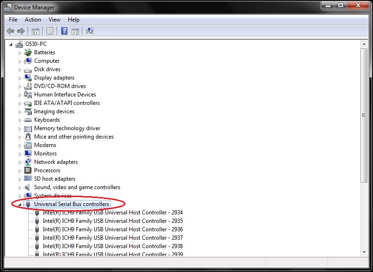The height and width of the screenshot is (272, 373).
Task: Click the Back arrow toolbar icon
Action: tap(10, 31)
